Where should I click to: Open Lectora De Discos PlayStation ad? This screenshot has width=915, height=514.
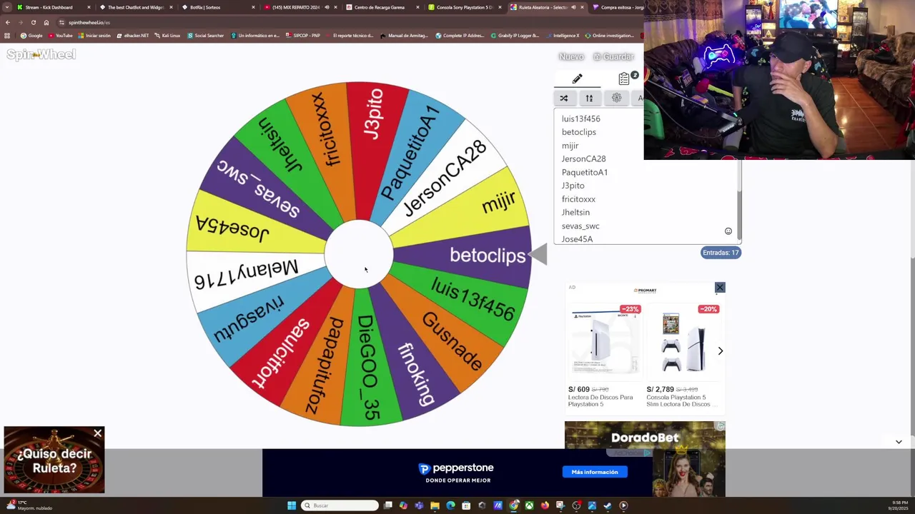coord(605,354)
